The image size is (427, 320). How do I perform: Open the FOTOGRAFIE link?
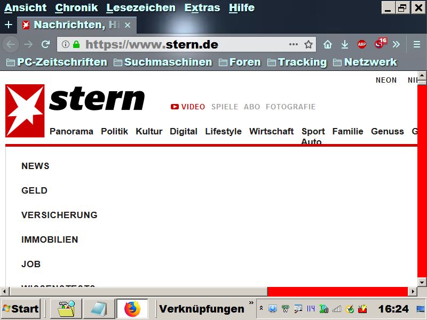(x=290, y=107)
